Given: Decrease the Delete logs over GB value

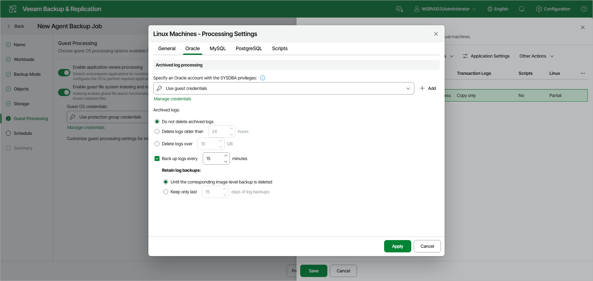Looking at the screenshot, I should [x=221, y=147].
